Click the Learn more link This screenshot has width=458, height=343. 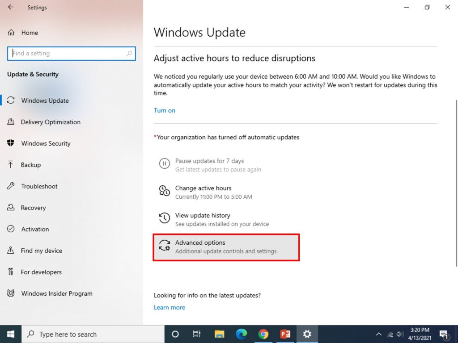pos(170,307)
